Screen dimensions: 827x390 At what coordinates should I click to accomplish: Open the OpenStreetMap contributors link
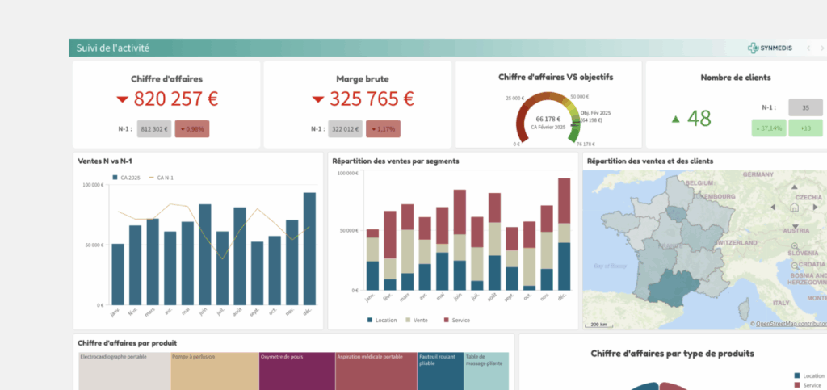click(x=791, y=324)
